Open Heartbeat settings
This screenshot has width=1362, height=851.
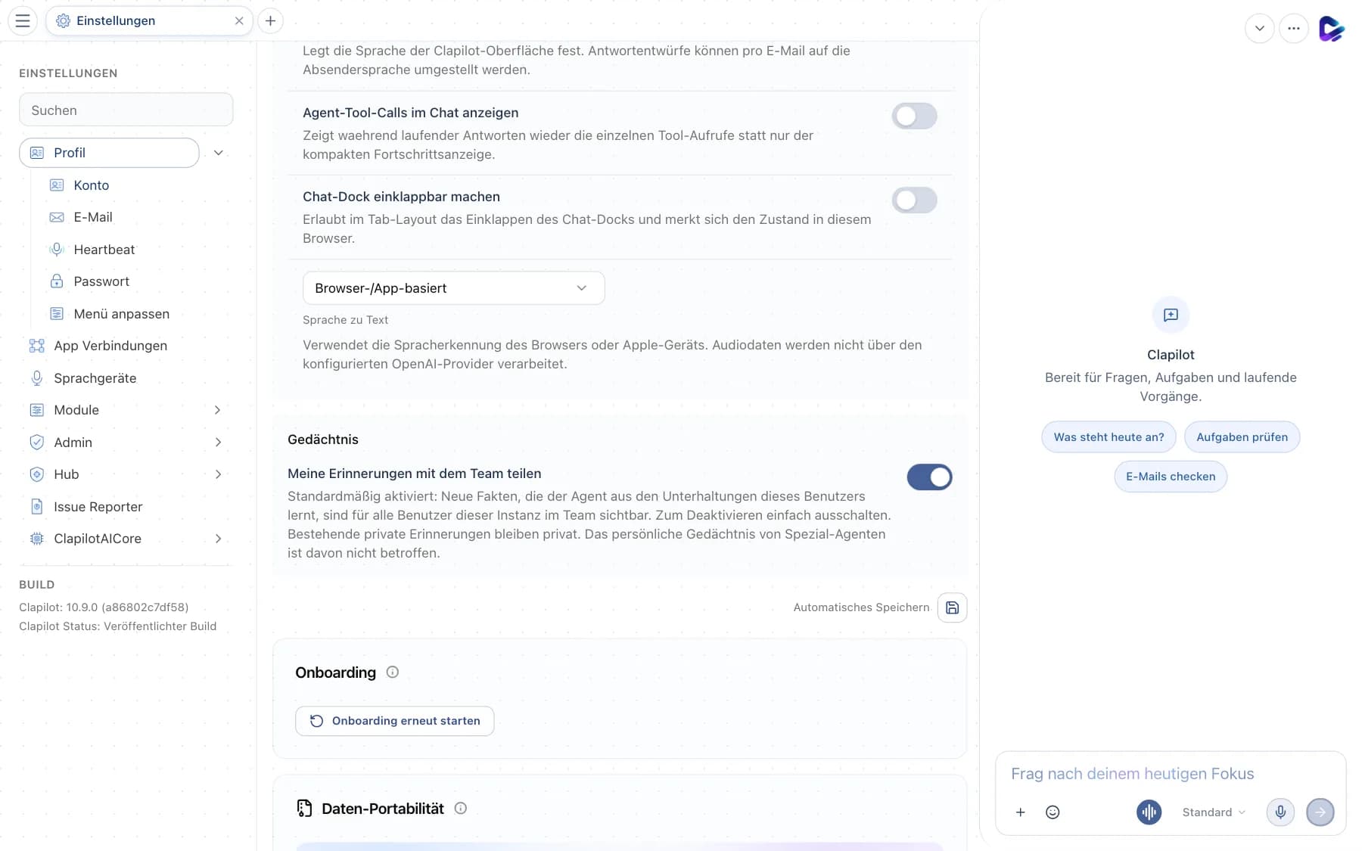(104, 250)
